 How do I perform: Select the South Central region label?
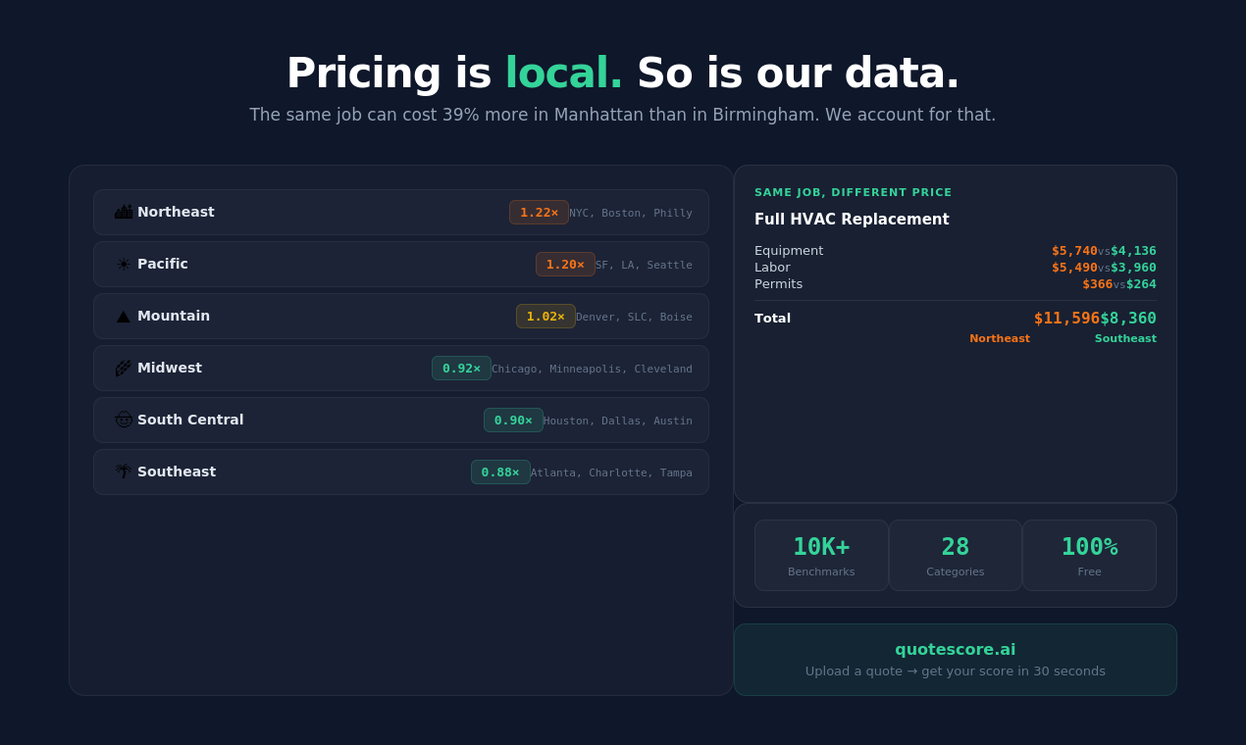point(190,420)
